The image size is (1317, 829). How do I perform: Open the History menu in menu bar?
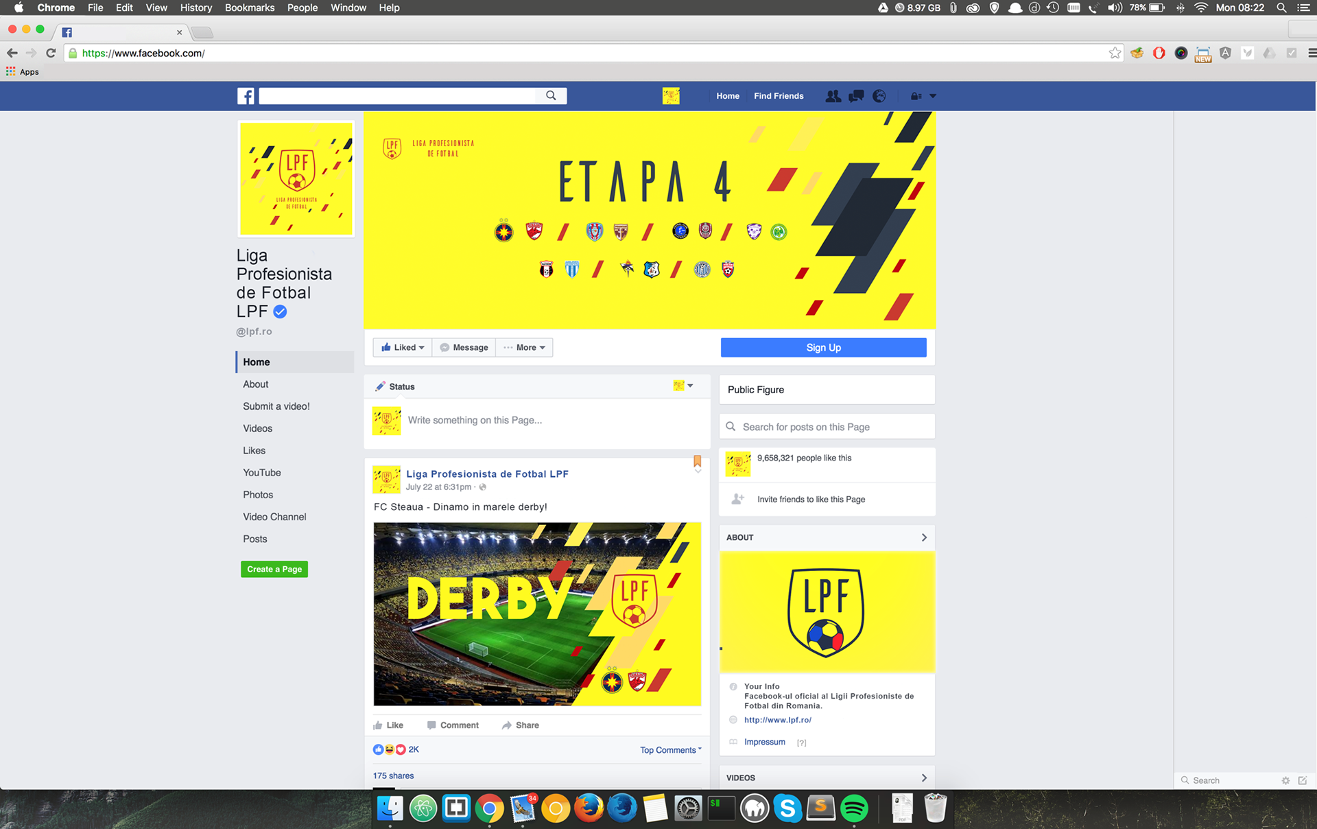point(195,8)
